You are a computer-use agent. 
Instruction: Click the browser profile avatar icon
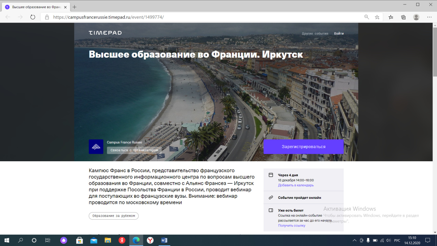tap(416, 17)
